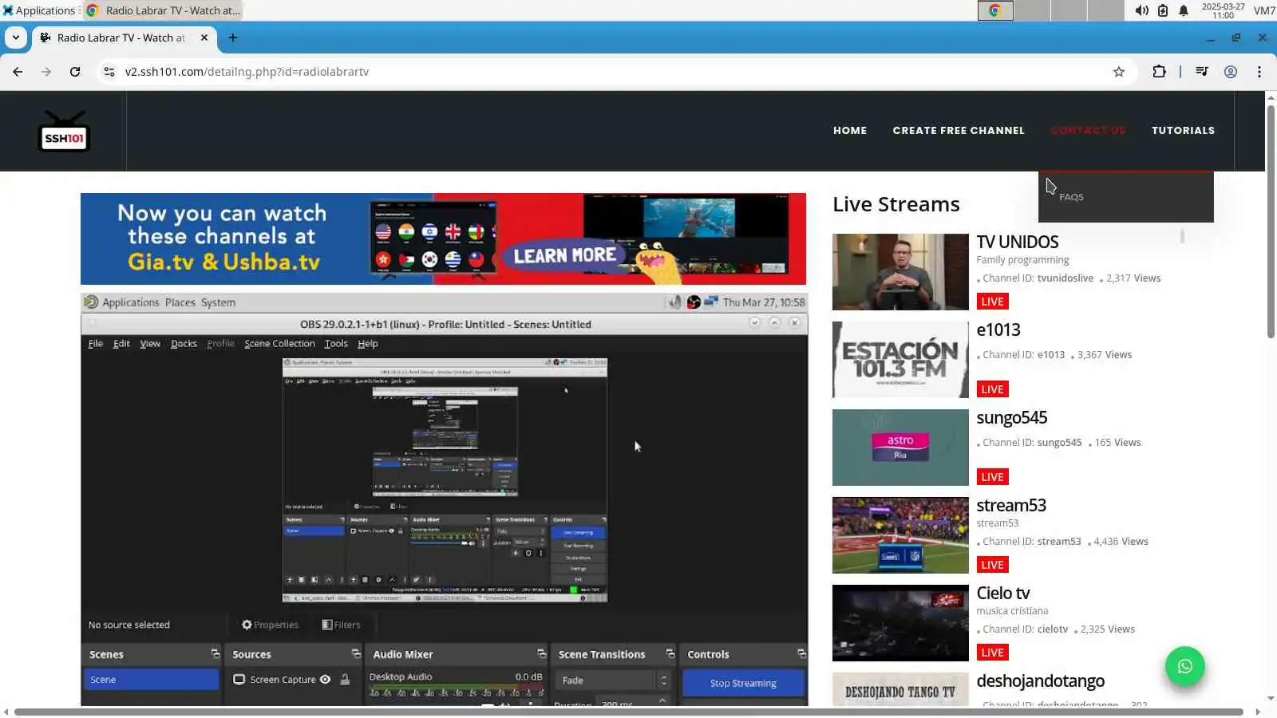Click the Estación 101.3 FM thumbnail

coord(900,360)
